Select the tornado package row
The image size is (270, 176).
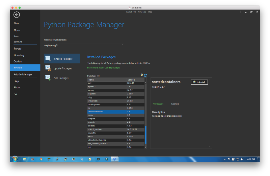(x=116, y=122)
